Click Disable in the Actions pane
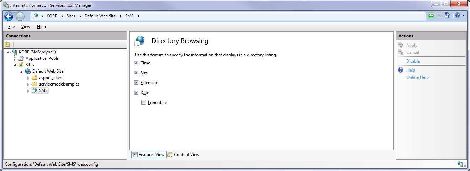470x171 pixels. tap(413, 61)
